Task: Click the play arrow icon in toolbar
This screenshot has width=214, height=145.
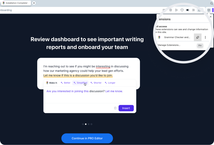Action: click(x=176, y=10)
